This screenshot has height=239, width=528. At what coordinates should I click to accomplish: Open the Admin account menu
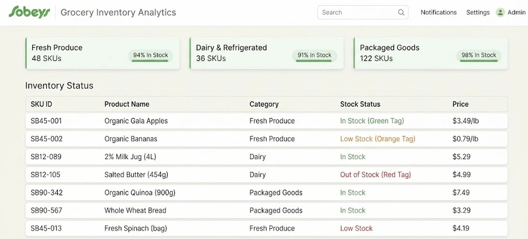pos(511,12)
